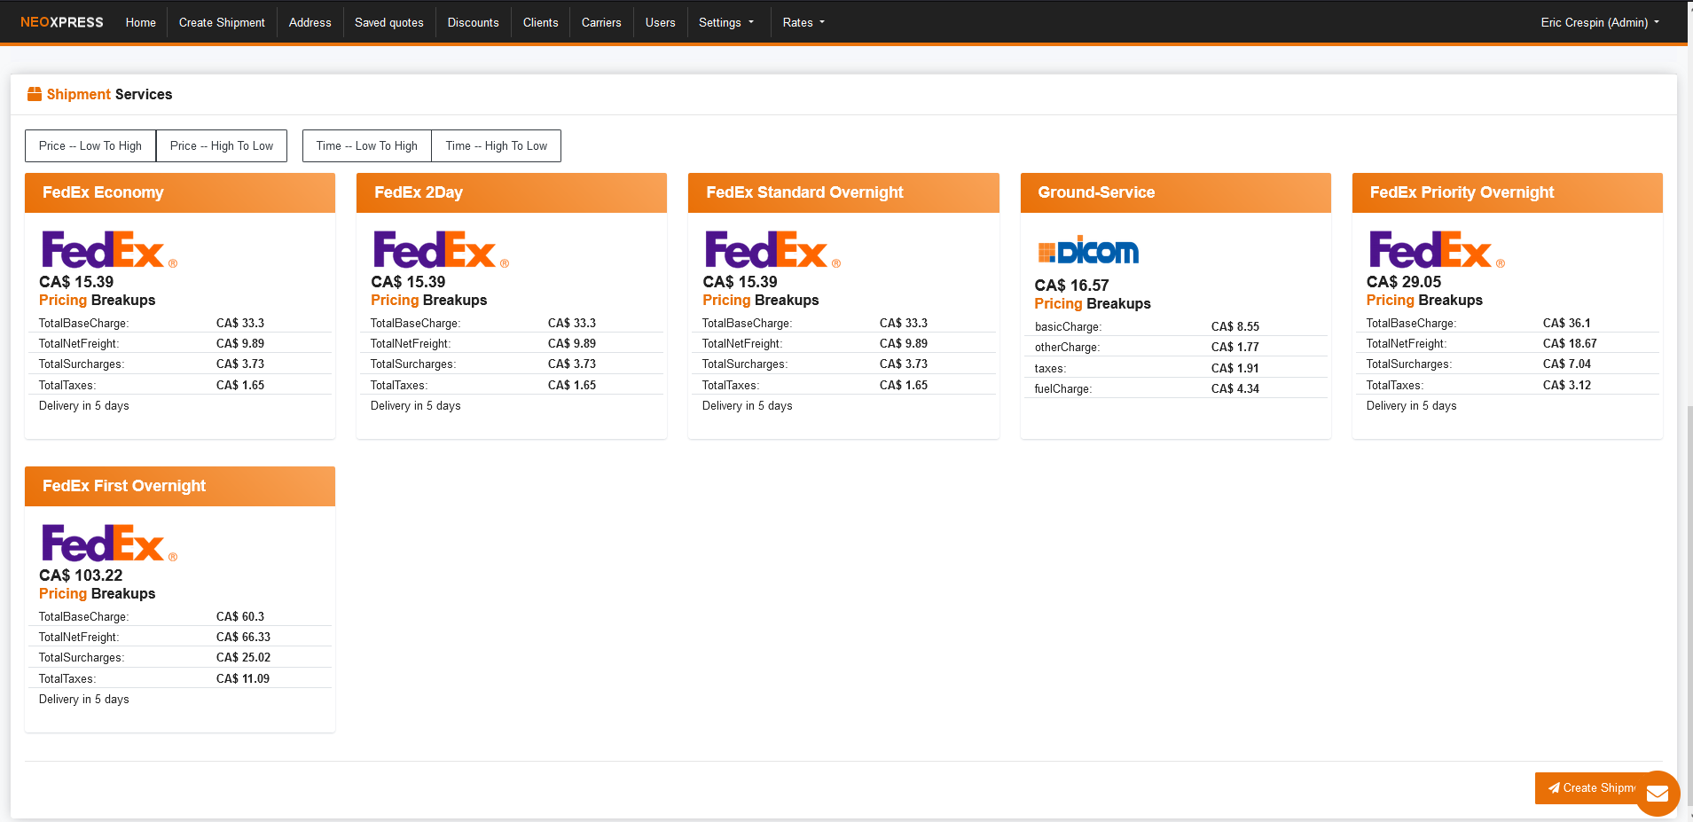Click FedEx logo in Priority Overnight card

(1436, 249)
